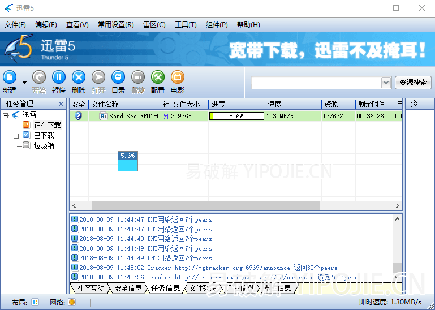Open the New task dropdown arrow
Image resolution: width=435 pixels, height=310 pixels.
click(24, 83)
